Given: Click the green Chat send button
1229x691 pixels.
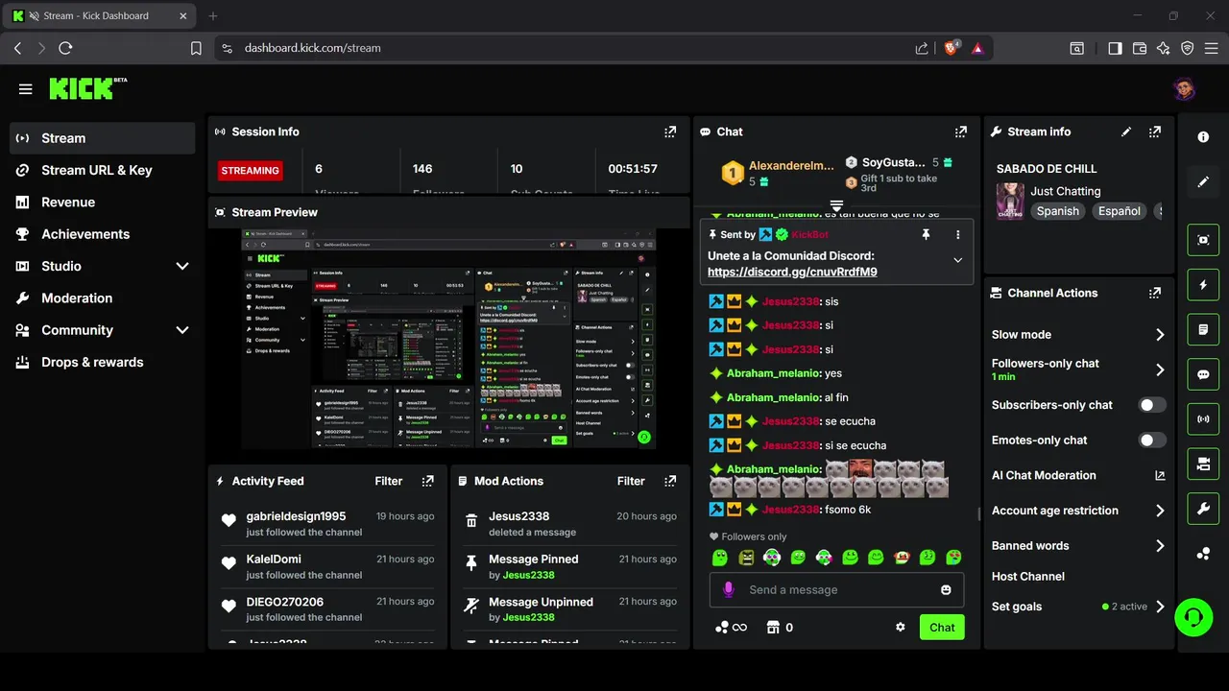Looking at the screenshot, I should pyautogui.click(x=942, y=628).
